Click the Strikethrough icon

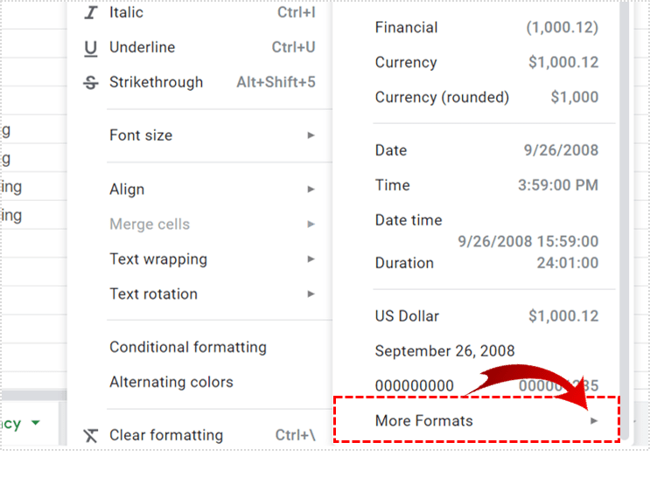pos(91,83)
